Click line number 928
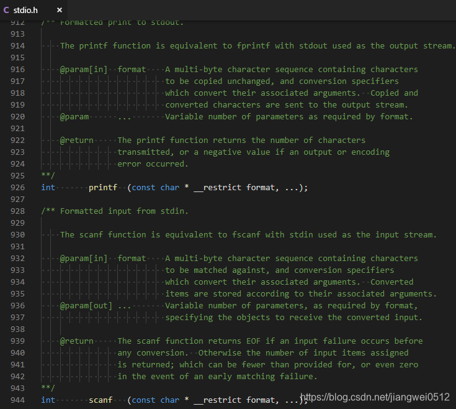 (x=17, y=211)
